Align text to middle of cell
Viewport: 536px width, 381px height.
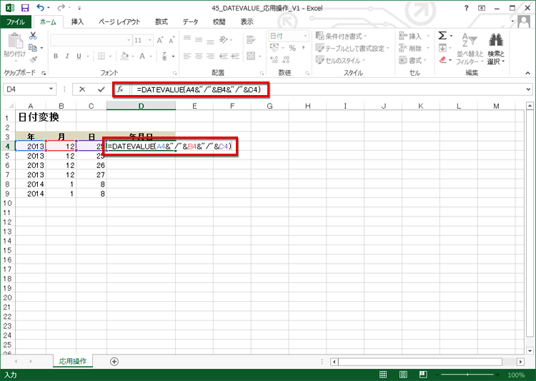[199, 40]
